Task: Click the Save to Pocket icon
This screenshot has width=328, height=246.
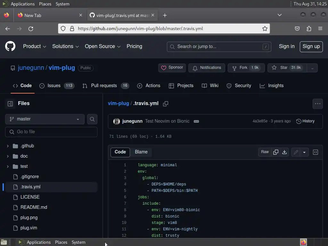Action: point(297,29)
